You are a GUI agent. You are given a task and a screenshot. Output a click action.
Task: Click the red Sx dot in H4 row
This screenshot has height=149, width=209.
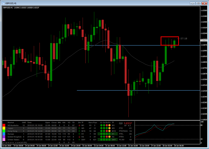(x=107, y=137)
